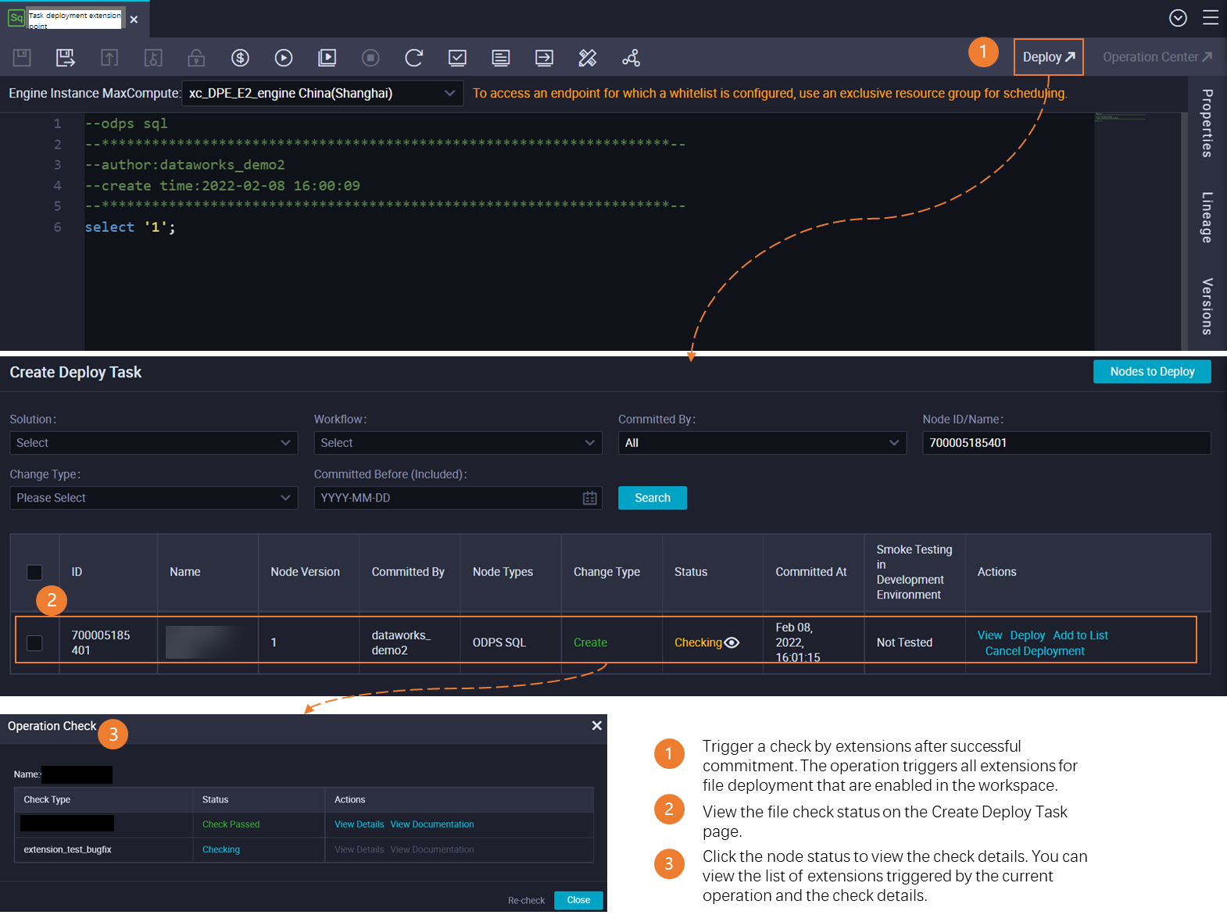Viewport: 1227px width, 915px height.
Task: Click View Documentation for Check Passed row
Action: (x=432, y=824)
